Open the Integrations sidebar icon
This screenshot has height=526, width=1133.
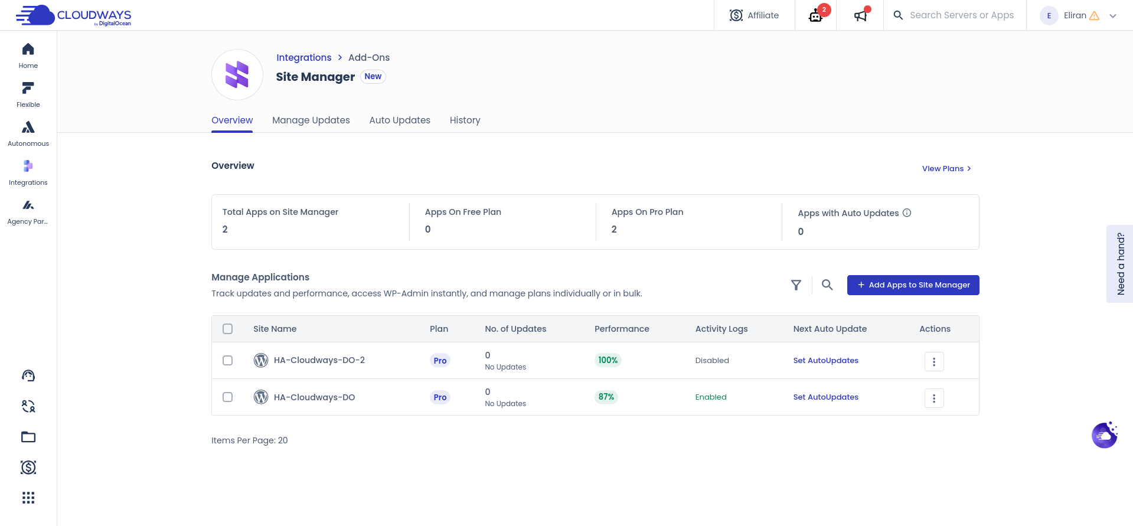[28, 166]
